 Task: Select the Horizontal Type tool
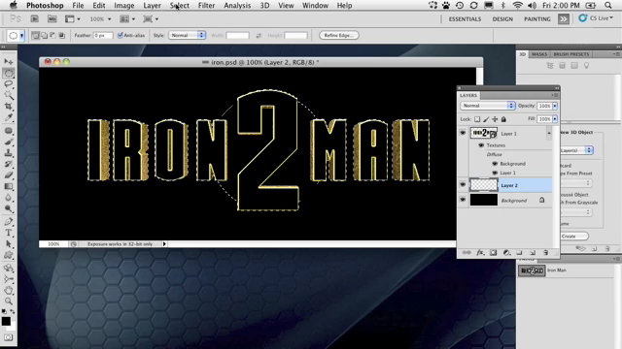point(9,233)
